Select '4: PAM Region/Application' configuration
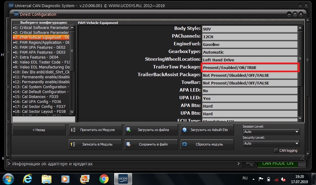 point(41,43)
